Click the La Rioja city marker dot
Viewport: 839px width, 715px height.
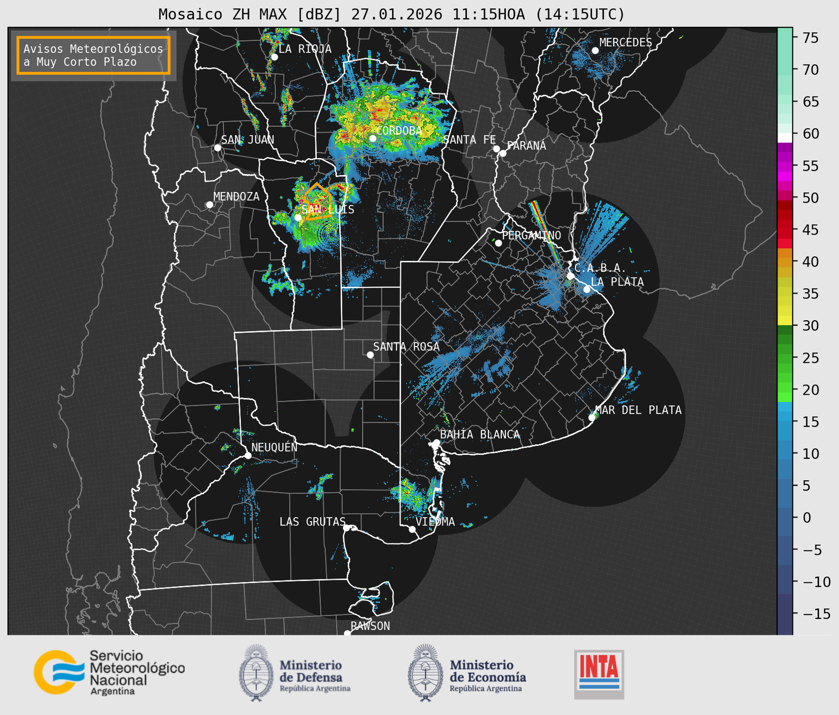(x=274, y=57)
